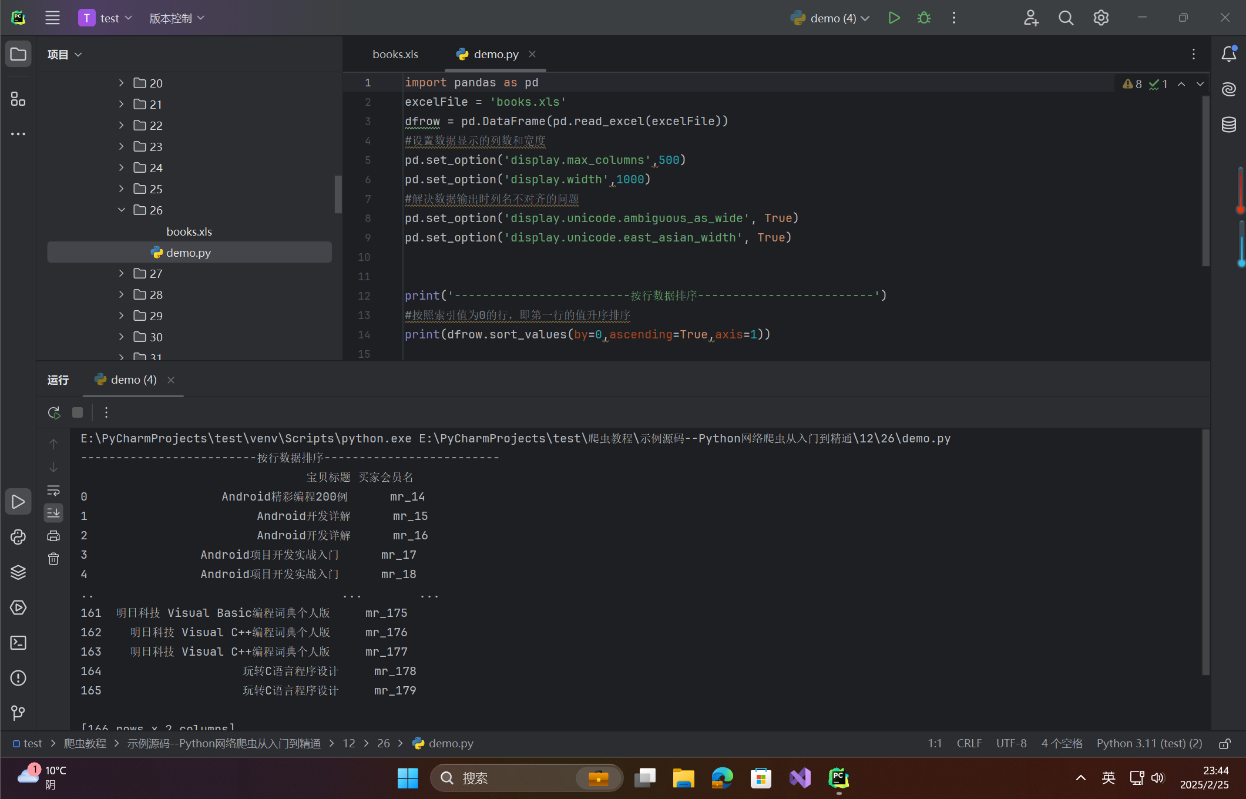
Task: Open the main hamburger menu
Action: pos(52,18)
